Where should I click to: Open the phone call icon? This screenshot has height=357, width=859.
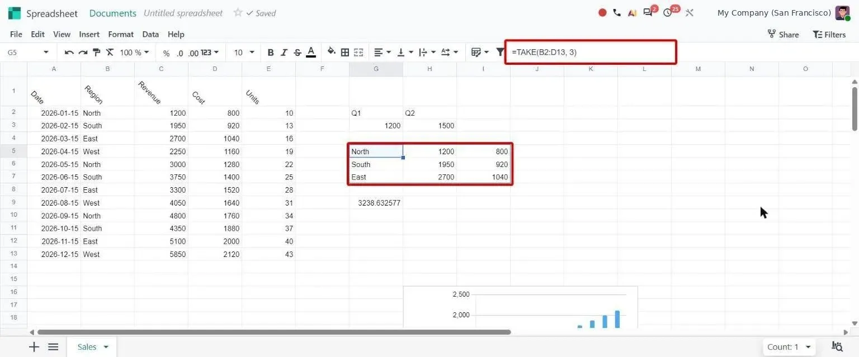(617, 12)
